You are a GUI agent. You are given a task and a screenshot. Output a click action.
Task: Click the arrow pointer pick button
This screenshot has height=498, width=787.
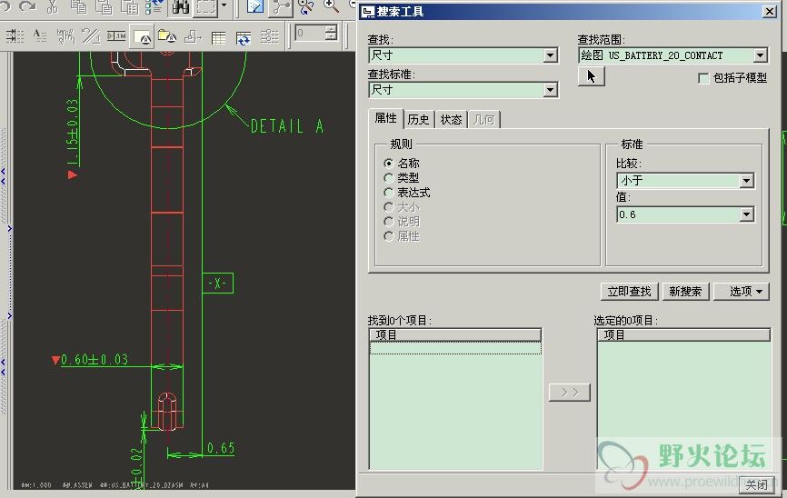click(592, 76)
